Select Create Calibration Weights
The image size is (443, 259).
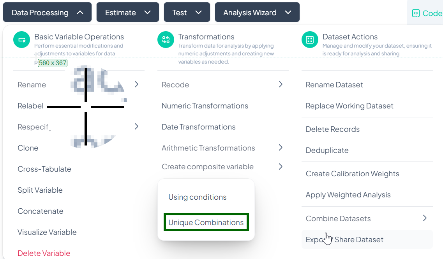coord(352,174)
